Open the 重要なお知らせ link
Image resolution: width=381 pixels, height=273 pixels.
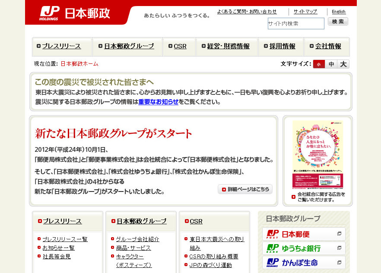159,102
